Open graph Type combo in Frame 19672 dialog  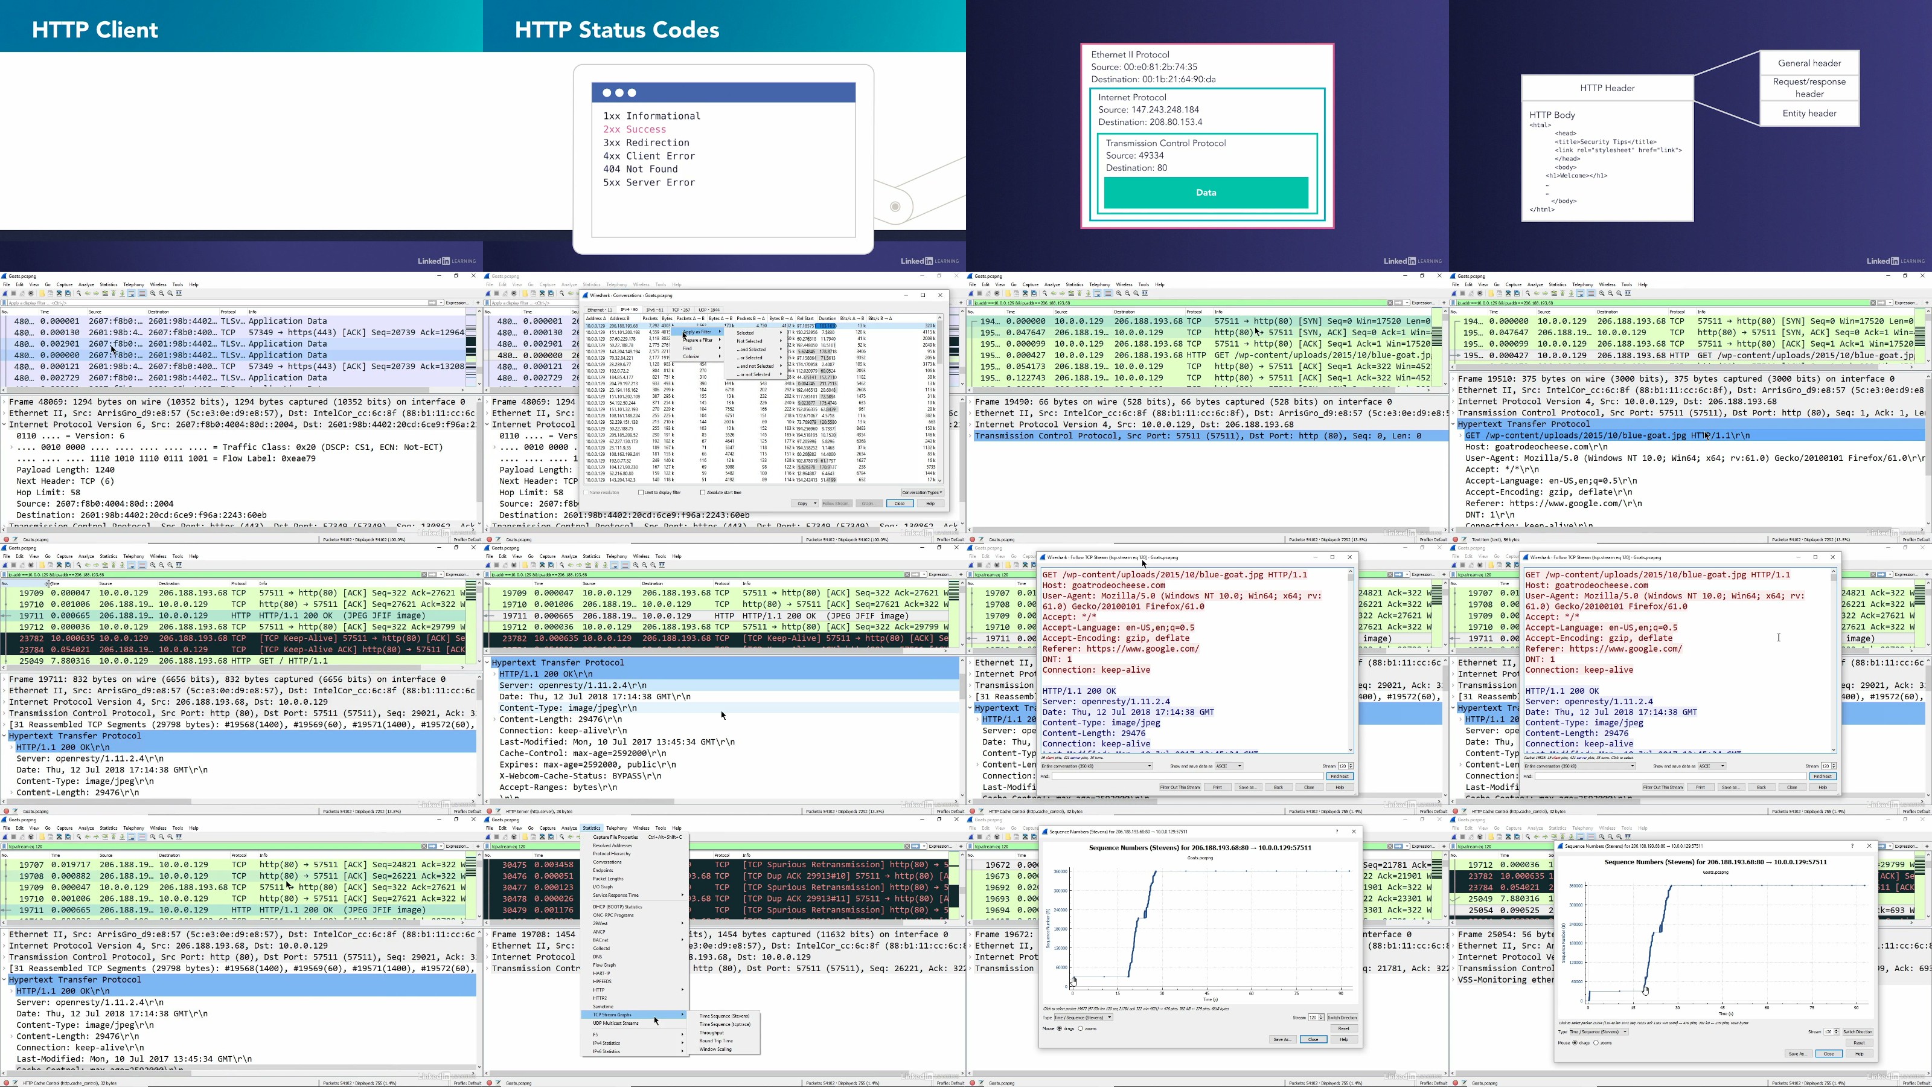[1083, 1018]
